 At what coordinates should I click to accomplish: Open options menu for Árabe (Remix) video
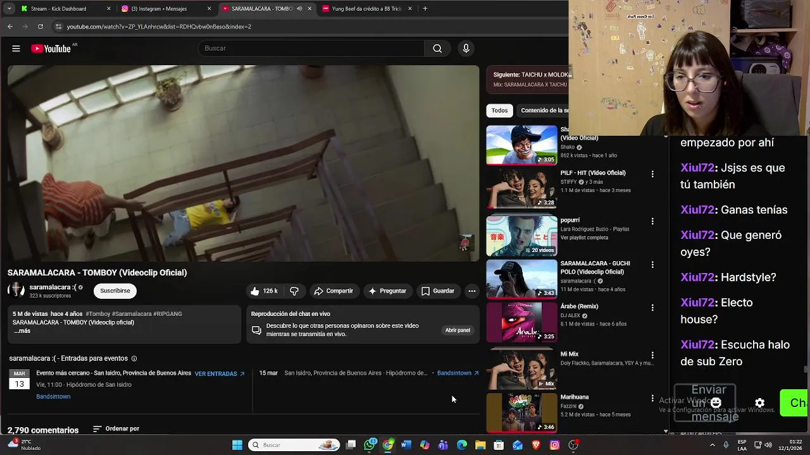click(652, 307)
